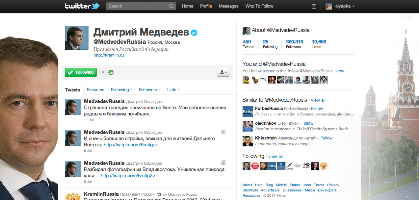Open the 25 Following count
The image size is (419, 200).
270,44
